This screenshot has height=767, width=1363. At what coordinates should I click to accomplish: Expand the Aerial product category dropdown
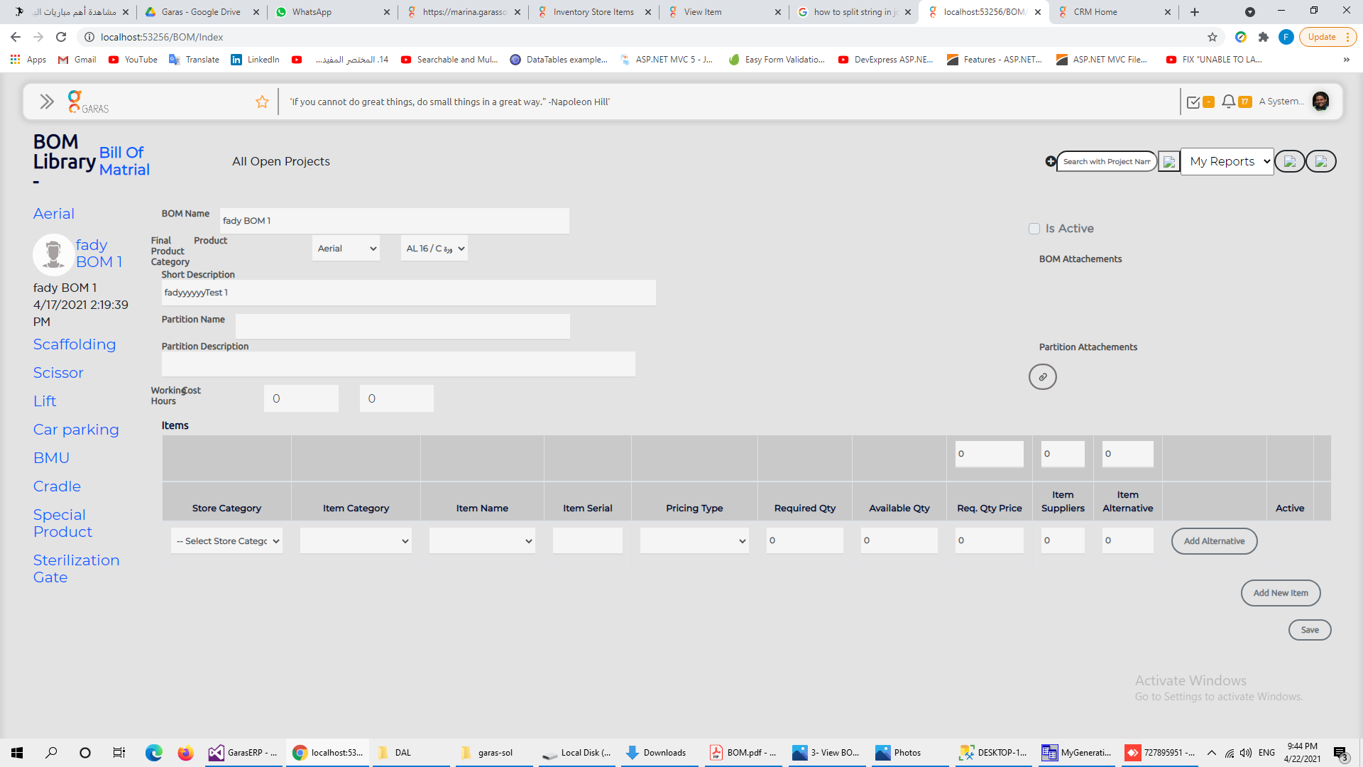pos(346,249)
